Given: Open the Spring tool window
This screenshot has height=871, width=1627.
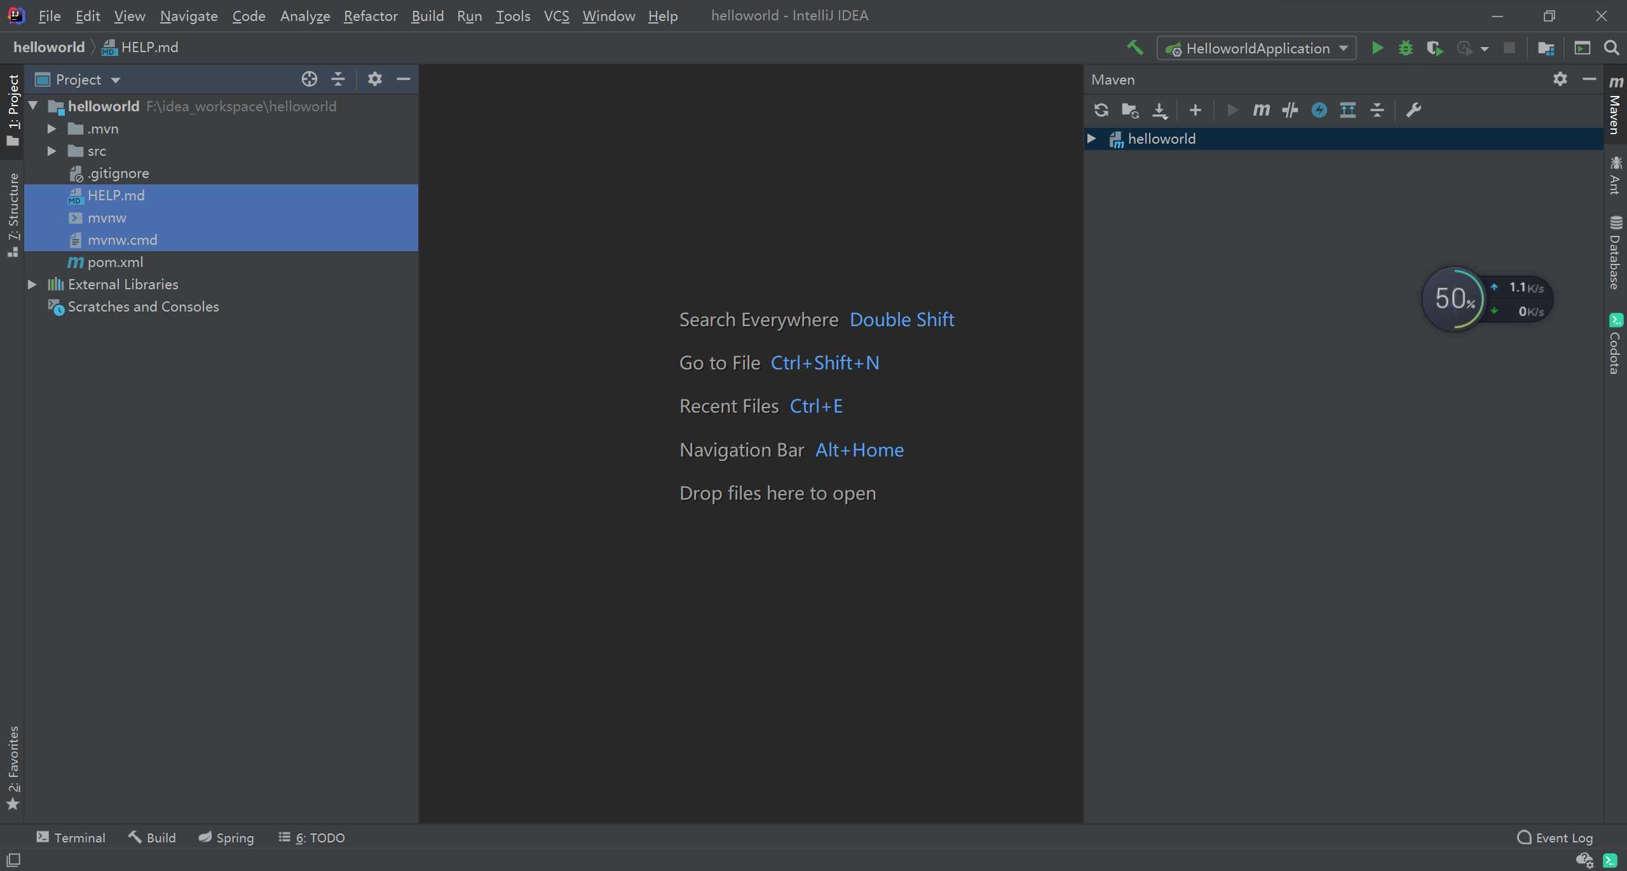Looking at the screenshot, I should (226, 837).
